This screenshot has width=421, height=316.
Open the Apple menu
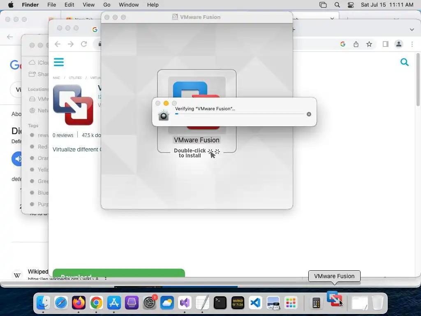point(11,5)
